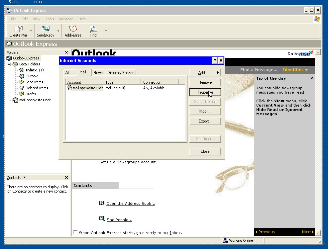The width and height of the screenshot is (328, 249).
Task: Sort by the Account column header
Action: pyautogui.click(x=84, y=82)
